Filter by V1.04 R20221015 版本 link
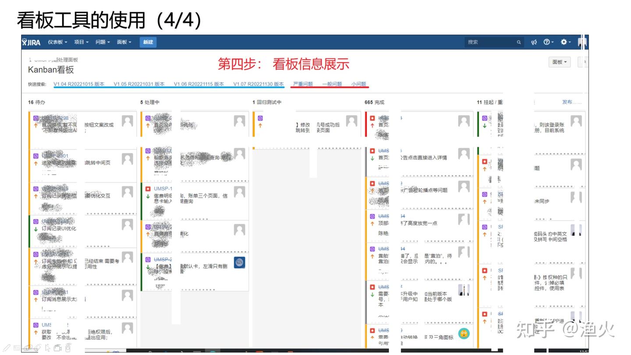The width and height of the screenshot is (631, 355). [79, 84]
